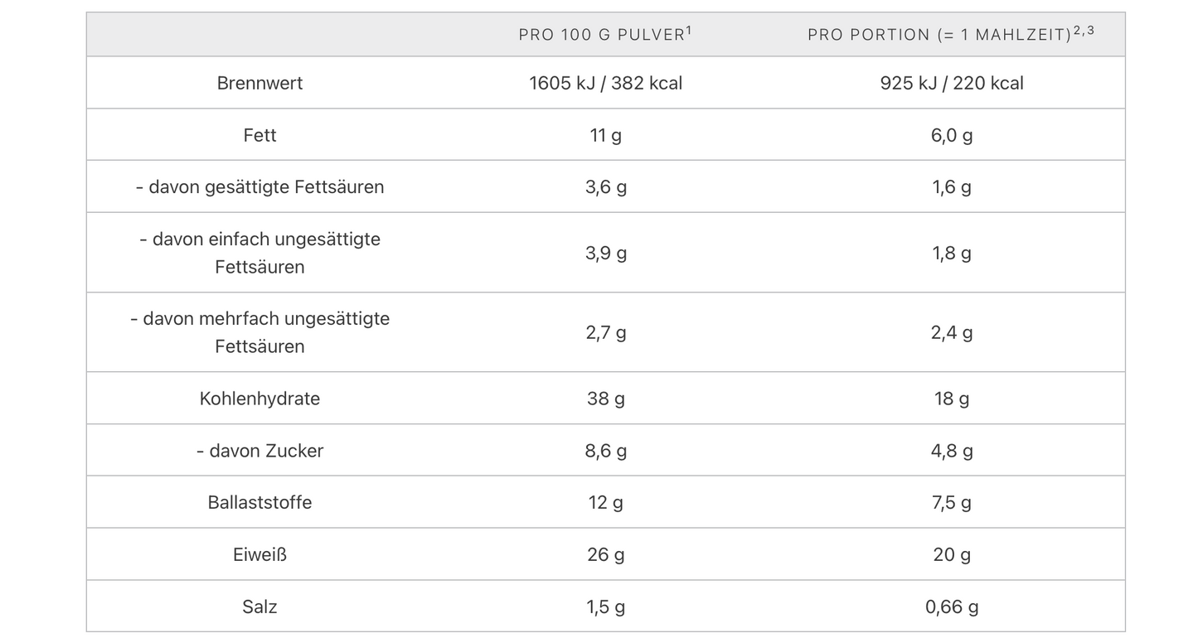Image resolution: width=1198 pixels, height=638 pixels.
Task: Click the 38 g carbohydrates value
Action: [x=605, y=399]
